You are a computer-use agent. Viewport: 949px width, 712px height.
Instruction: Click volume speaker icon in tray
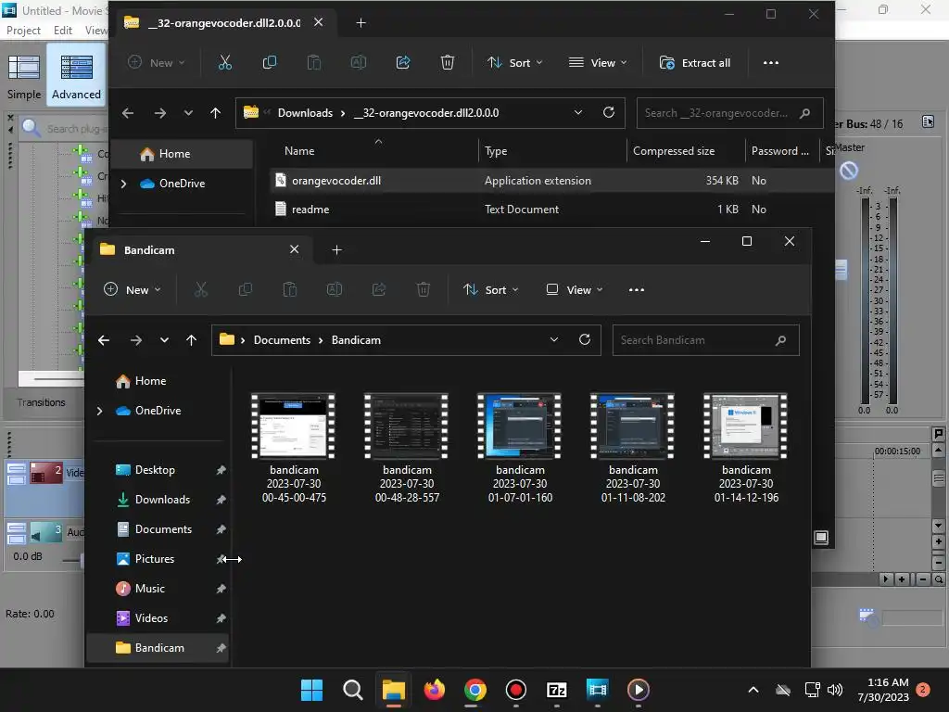[x=835, y=690]
